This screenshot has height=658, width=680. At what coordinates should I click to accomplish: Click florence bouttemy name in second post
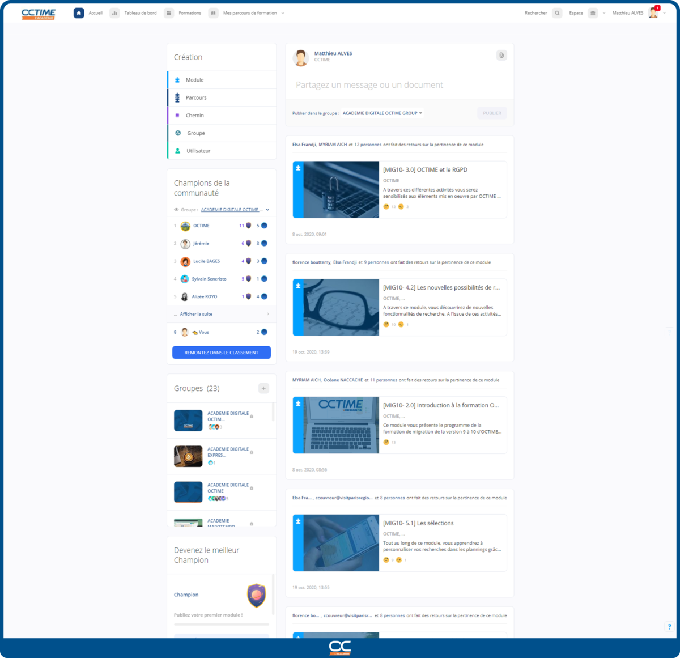pyautogui.click(x=311, y=262)
